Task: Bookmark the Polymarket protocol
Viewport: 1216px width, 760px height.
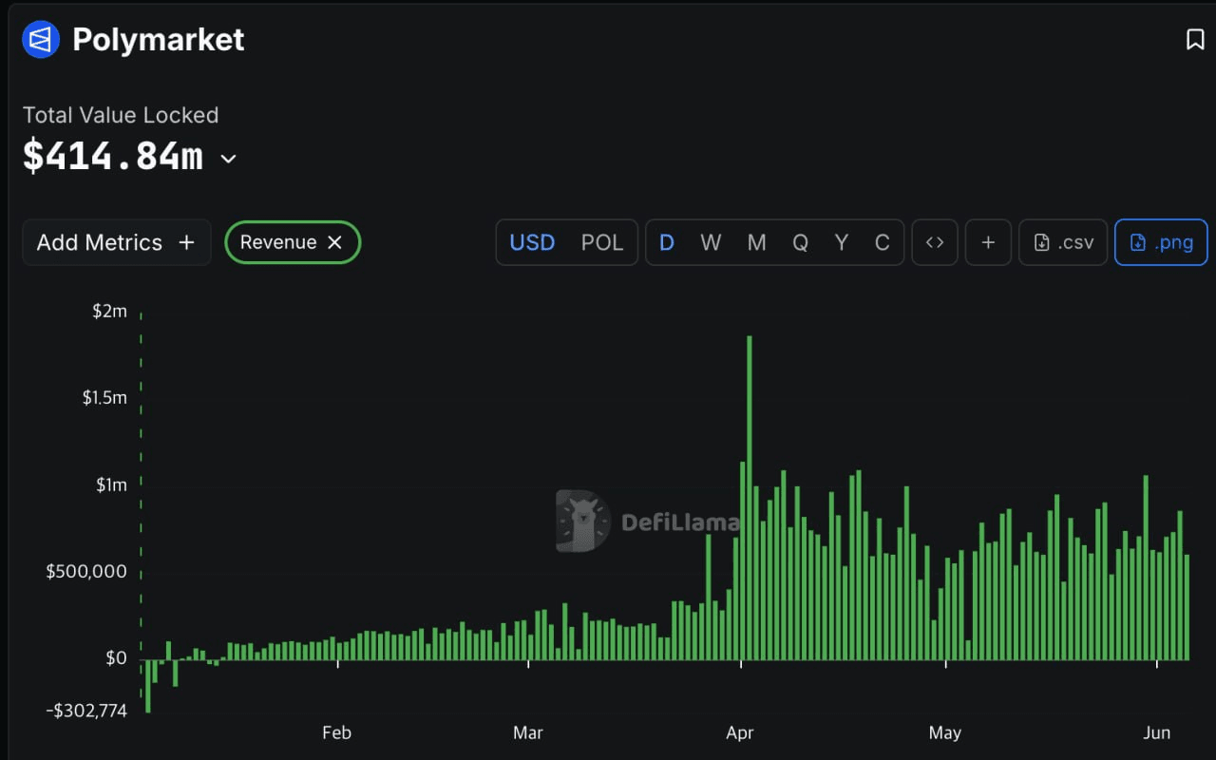Action: tap(1195, 40)
